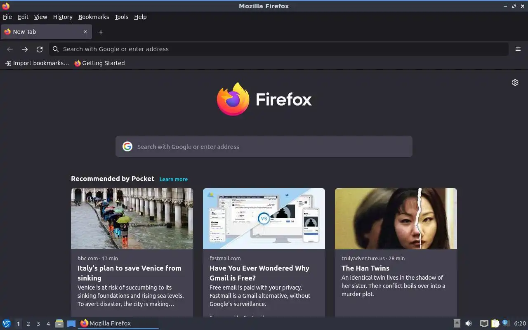Click the Han Twins description text
528x330 pixels.
click(x=394, y=286)
